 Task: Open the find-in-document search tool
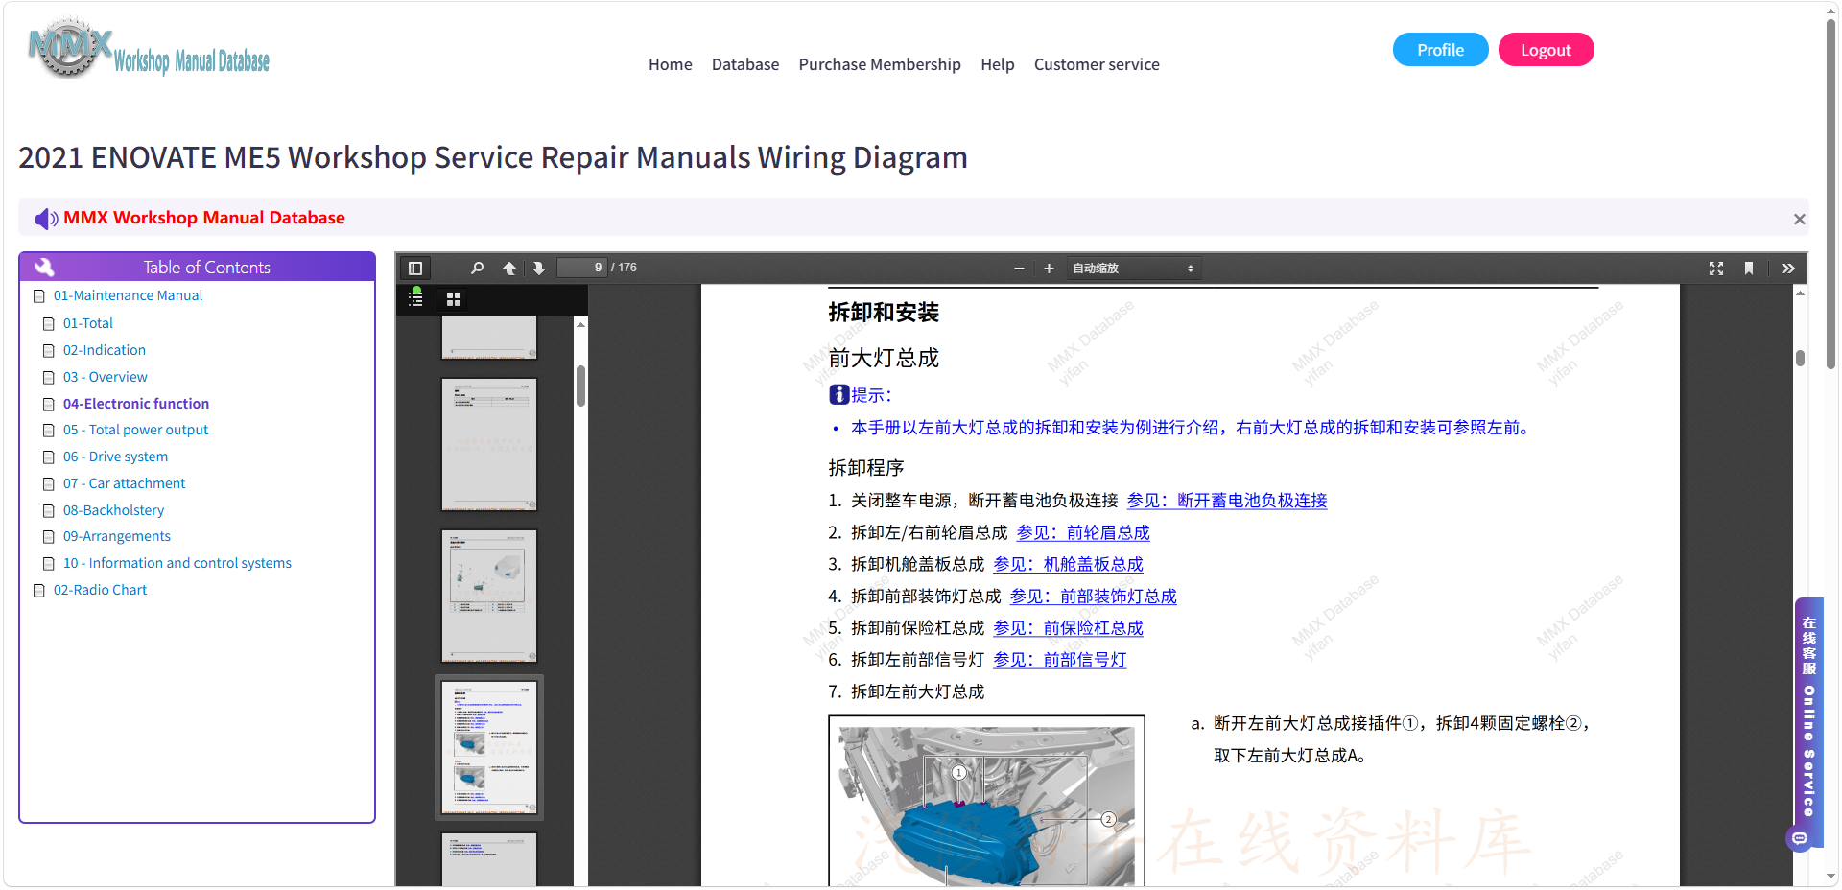tap(477, 269)
